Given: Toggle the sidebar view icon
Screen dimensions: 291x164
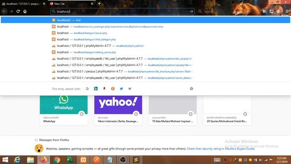Looking at the screenshot, I should pyautogui.click(x=271, y=11).
